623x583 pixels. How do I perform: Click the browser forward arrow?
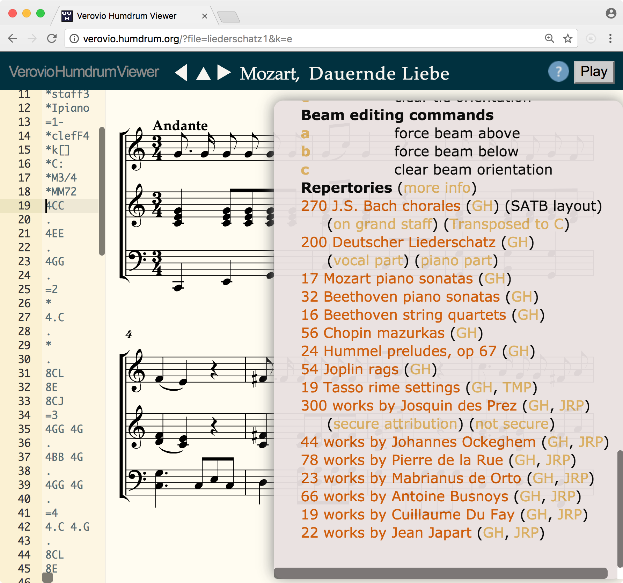click(32, 38)
